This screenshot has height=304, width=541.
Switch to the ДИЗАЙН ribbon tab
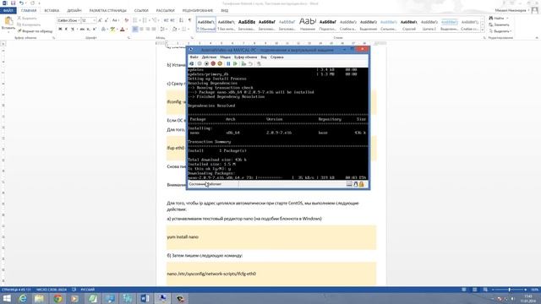(x=74, y=11)
